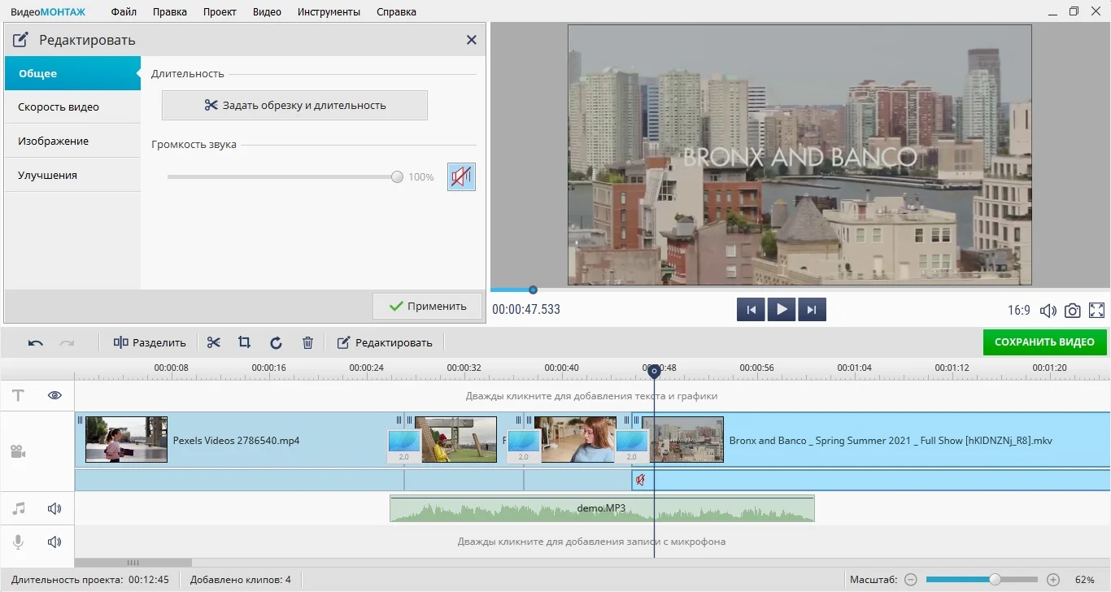Viewport: 1111px width, 592px height.
Task: Click the Редактировать toolbar button
Action: coord(385,343)
